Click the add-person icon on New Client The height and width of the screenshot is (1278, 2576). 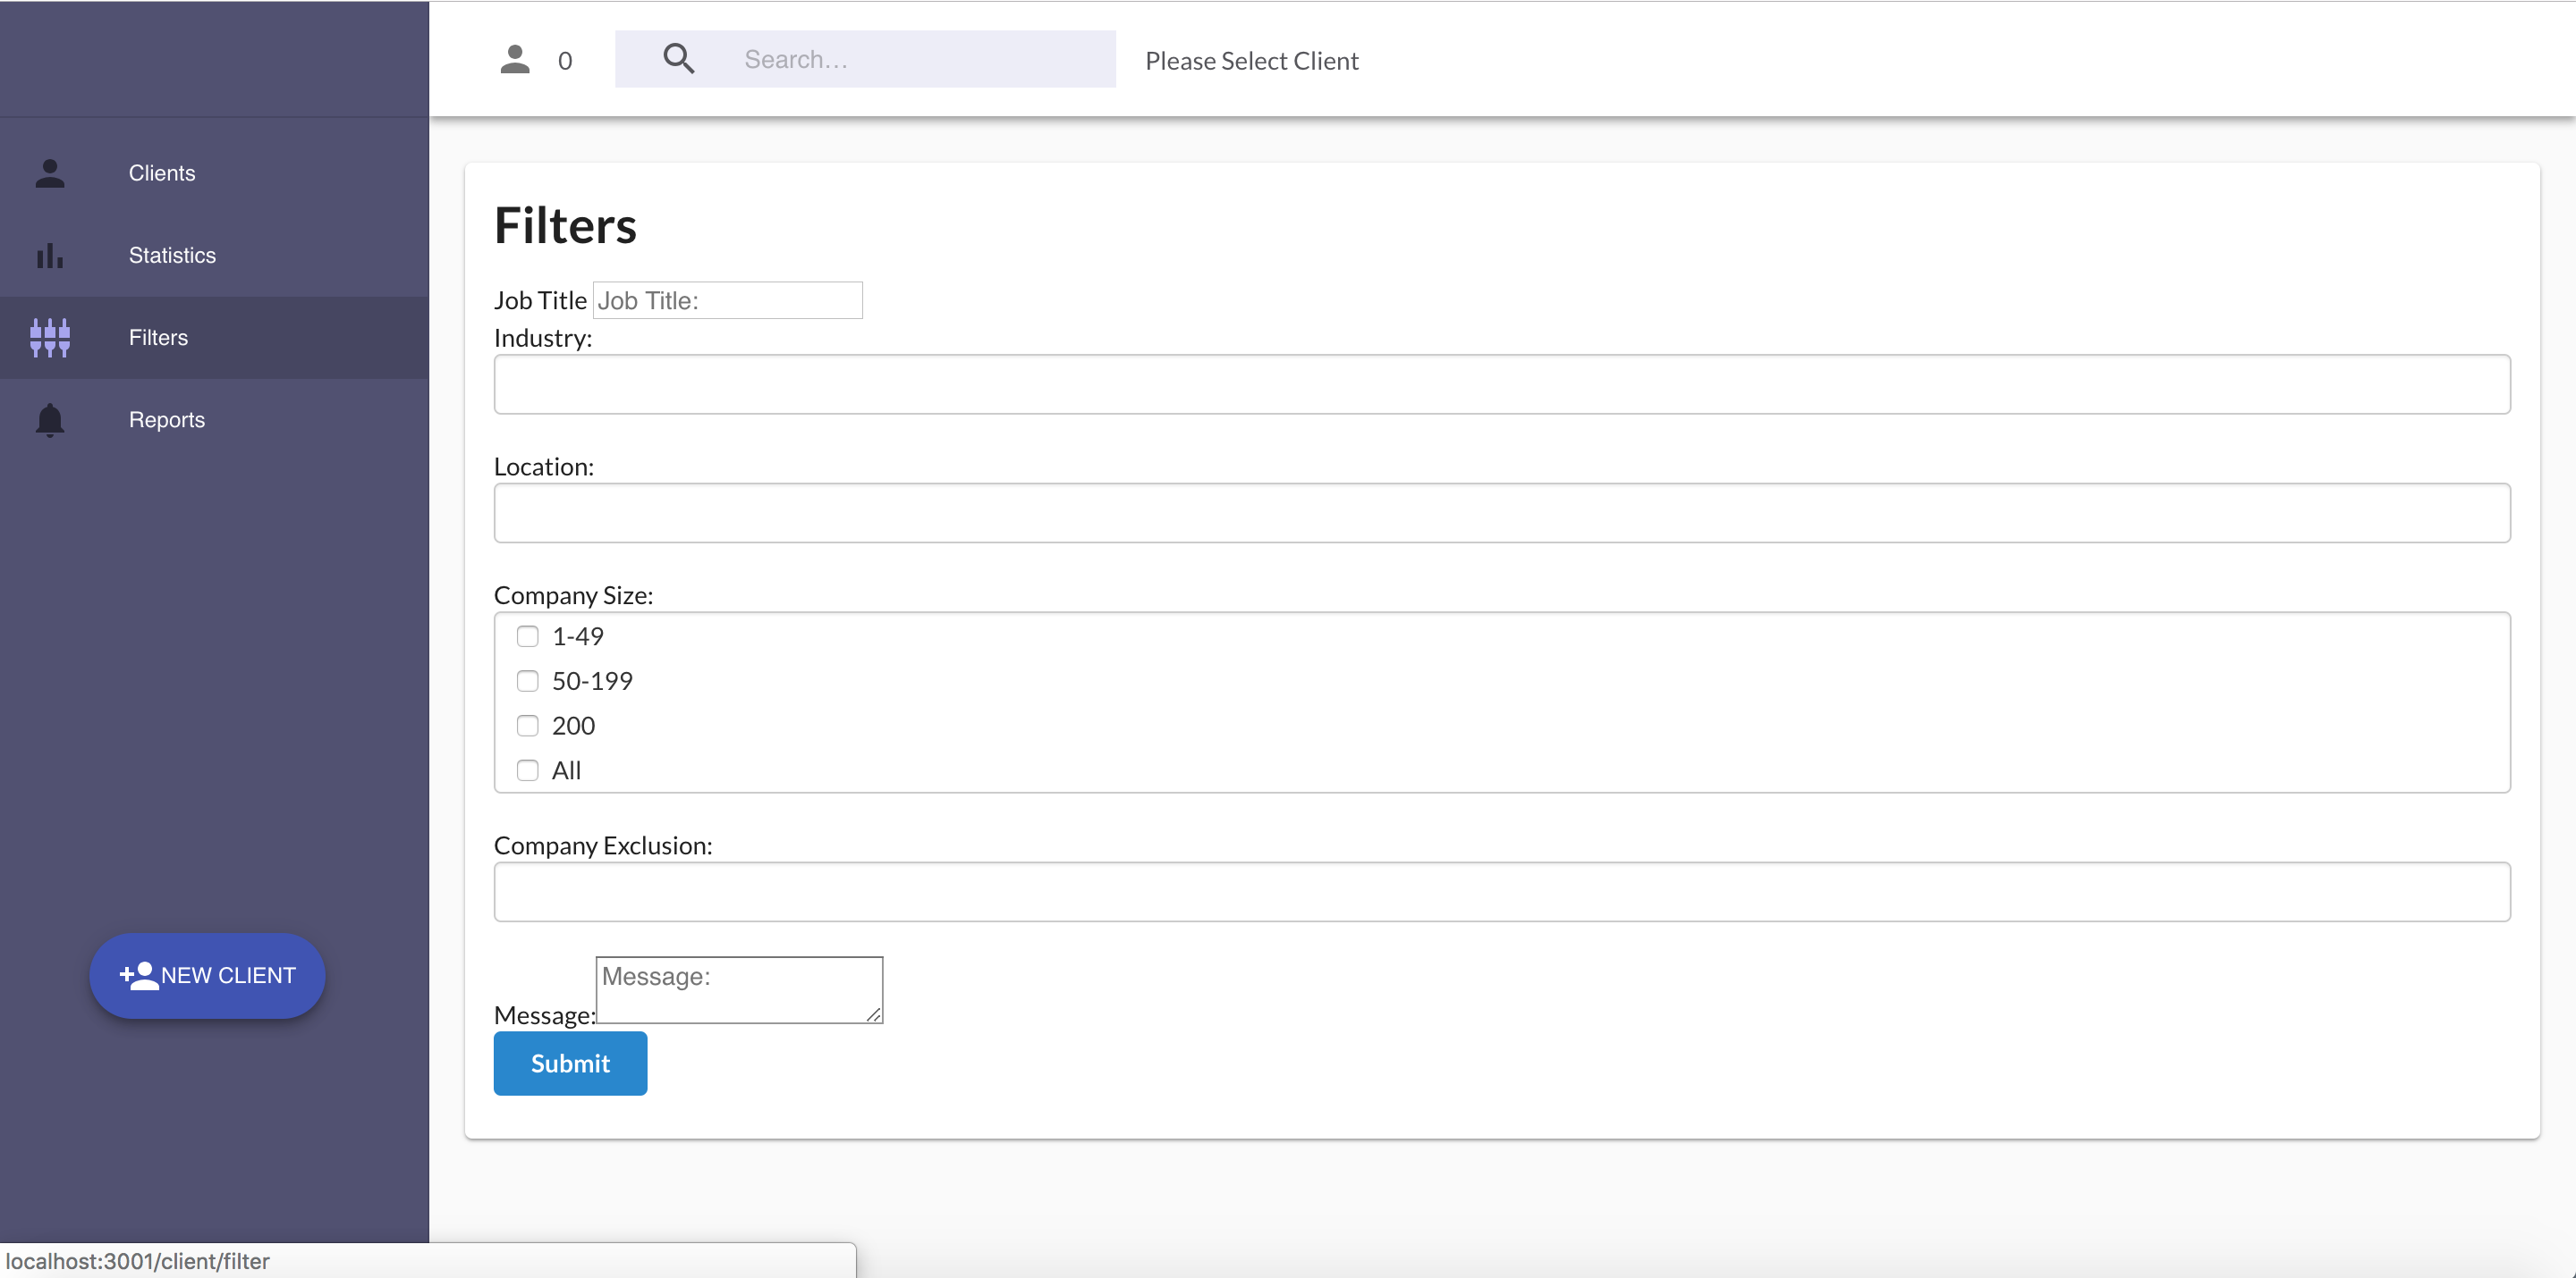click(x=139, y=975)
